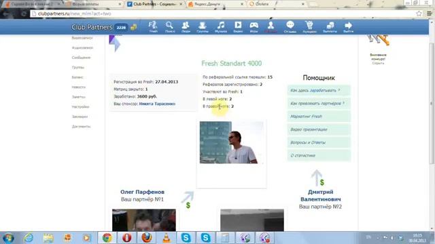This screenshot has width=435, height=244.
Task: Switch to 'Форма оплаты' browser tab
Action: coord(93,4)
